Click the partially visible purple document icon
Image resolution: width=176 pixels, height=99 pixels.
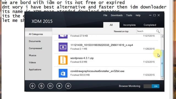(63, 37)
